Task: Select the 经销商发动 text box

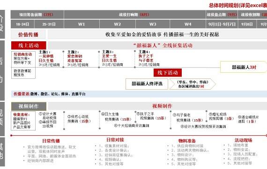Action: (x=23, y=59)
